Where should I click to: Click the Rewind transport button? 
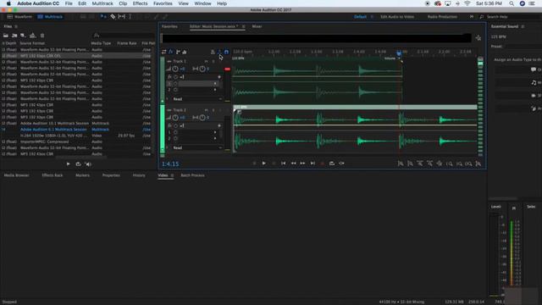click(293, 164)
